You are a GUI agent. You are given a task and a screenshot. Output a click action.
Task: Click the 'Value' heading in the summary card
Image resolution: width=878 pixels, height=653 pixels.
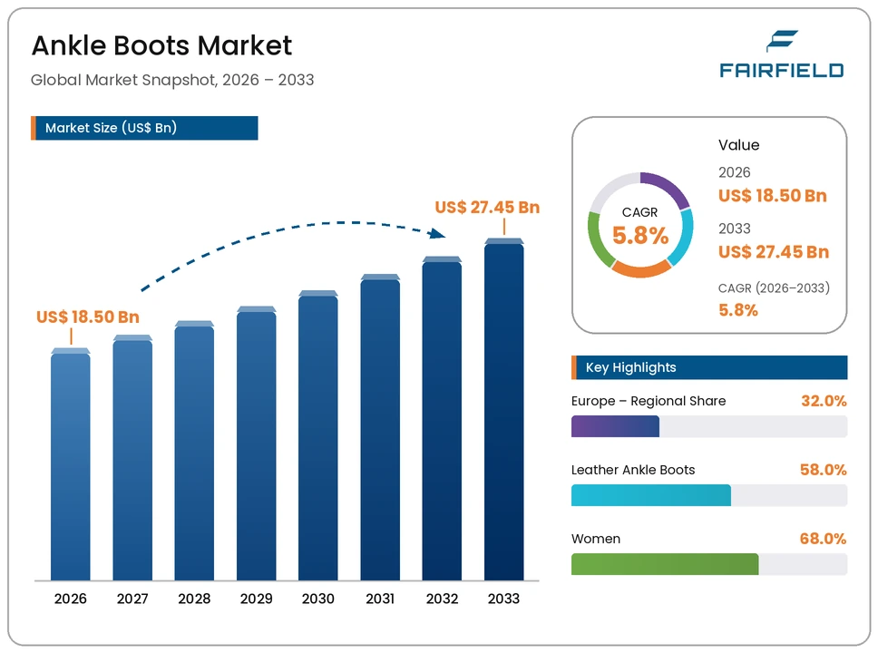(739, 145)
